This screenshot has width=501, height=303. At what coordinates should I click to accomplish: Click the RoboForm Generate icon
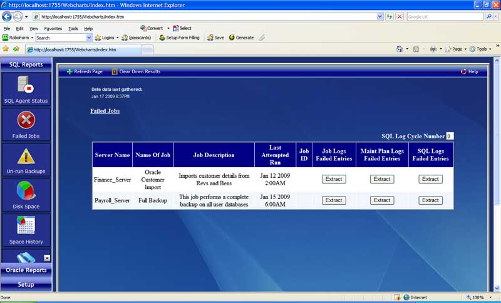click(x=232, y=38)
